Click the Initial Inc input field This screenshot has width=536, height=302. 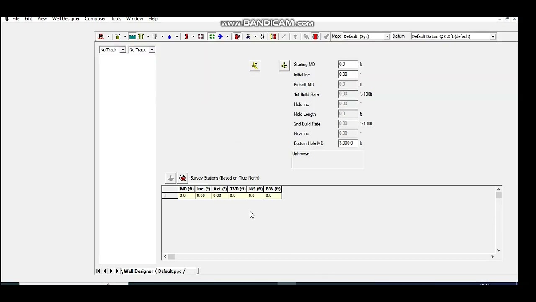click(x=348, y=74)
